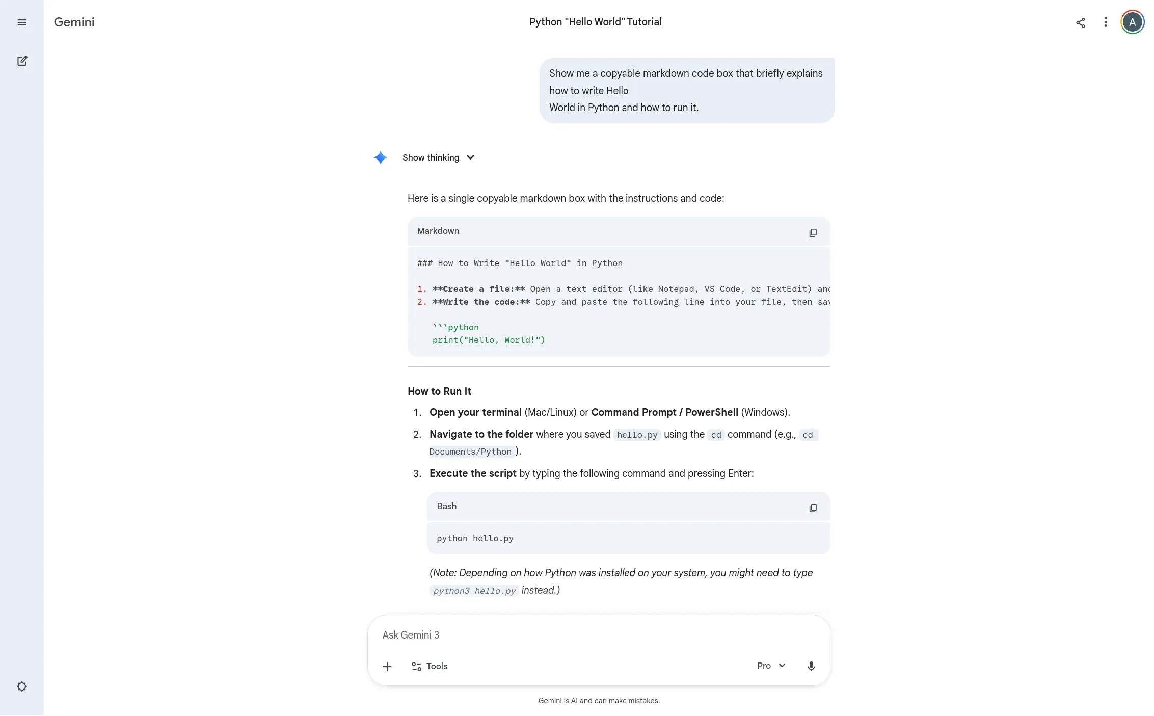Click the Show thinking label
This screenshot has width=1154, height=716.
coord(431,157)
